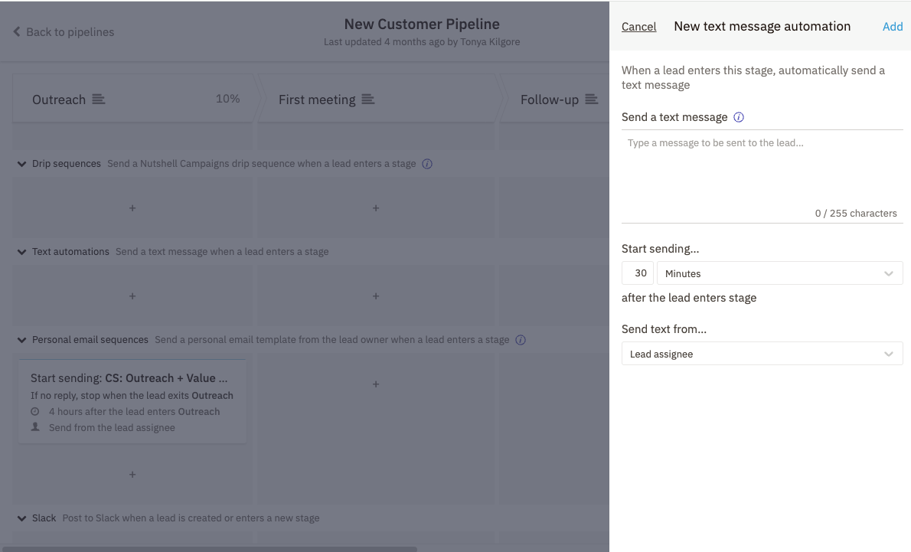Edit the 30 minutes delay value
The height and width of the screenshot is (552, 911).
click(x=638, y=273)
